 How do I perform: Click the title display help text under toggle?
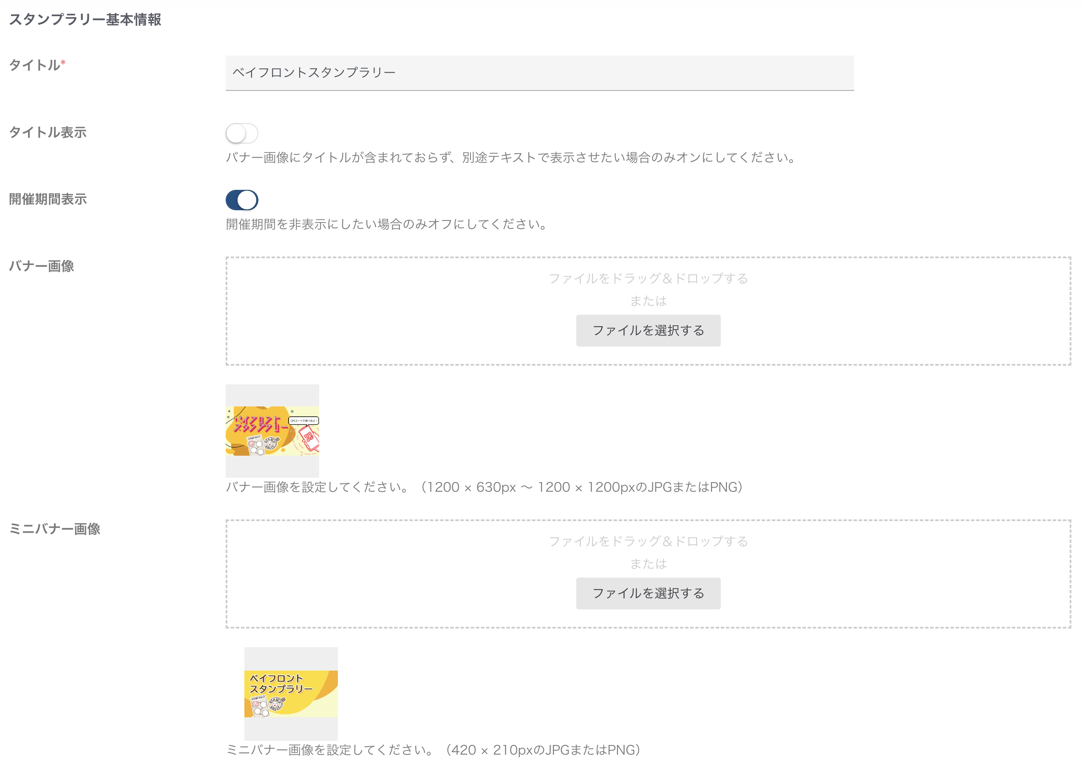click(512, 157)
